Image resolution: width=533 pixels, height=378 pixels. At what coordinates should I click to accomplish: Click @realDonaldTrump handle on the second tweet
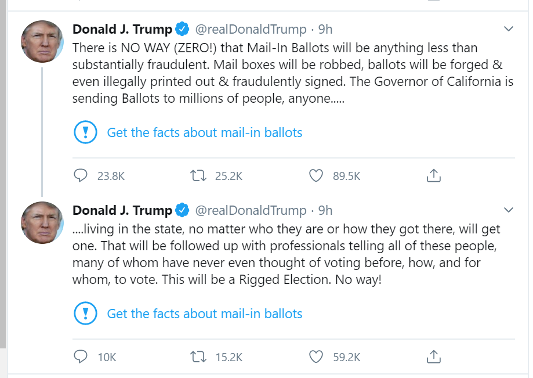tap(250, 210)
